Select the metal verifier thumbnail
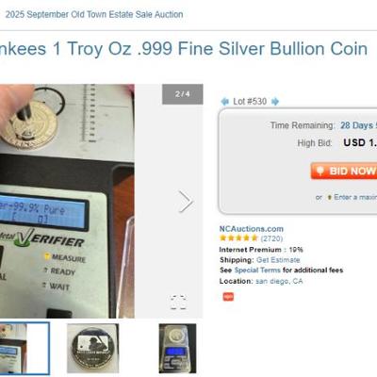This screenshot has height=377, width=377. (25, 349)
